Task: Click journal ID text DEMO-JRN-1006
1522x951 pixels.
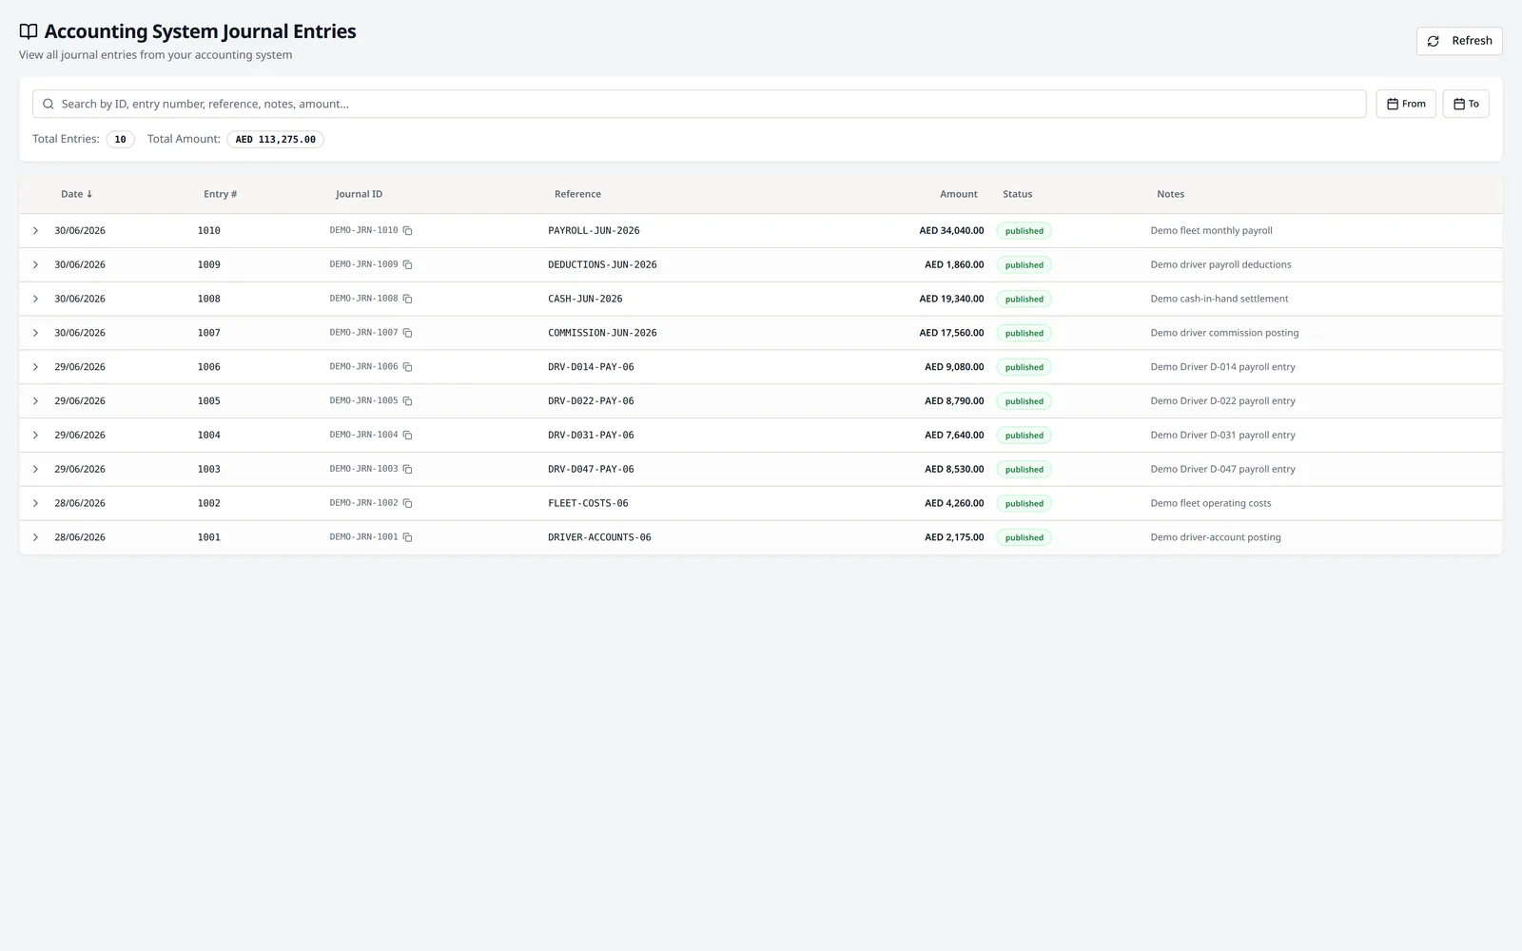Action: tap(363, 367)
